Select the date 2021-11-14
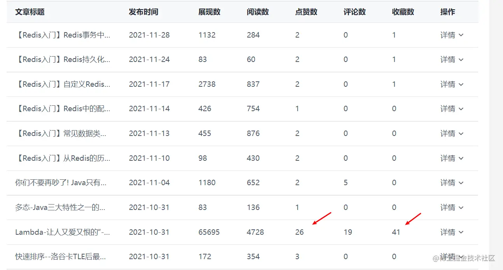 (149, 109)
